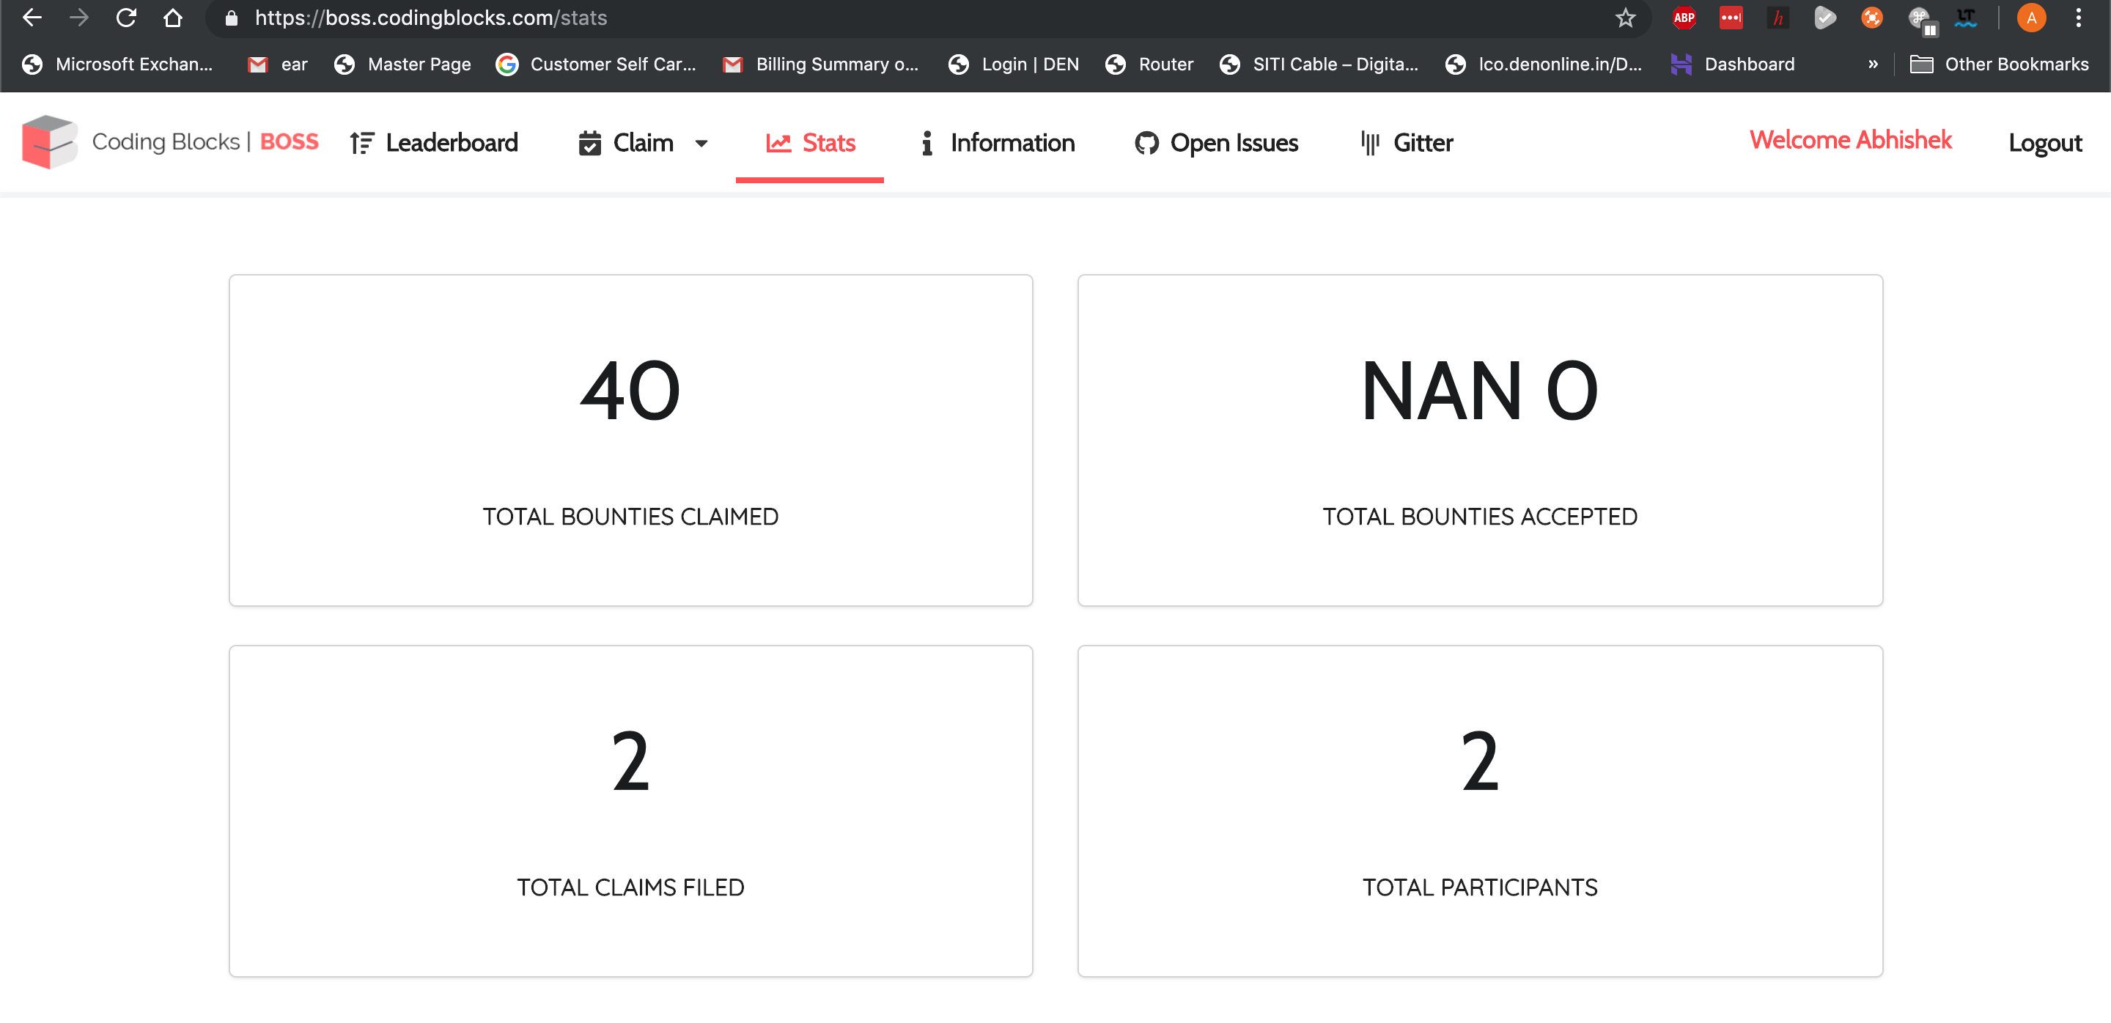The height and width of the screenshot is (1023, 2111).
Task: Click the Logout link
Action: 2044,144
